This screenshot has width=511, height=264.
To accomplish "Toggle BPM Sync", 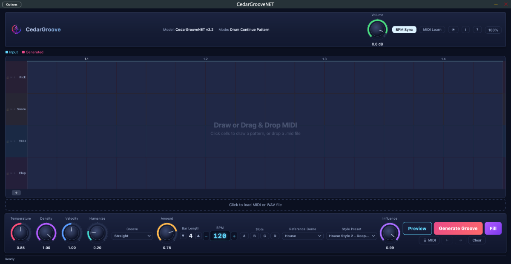I will click(405, 30).
